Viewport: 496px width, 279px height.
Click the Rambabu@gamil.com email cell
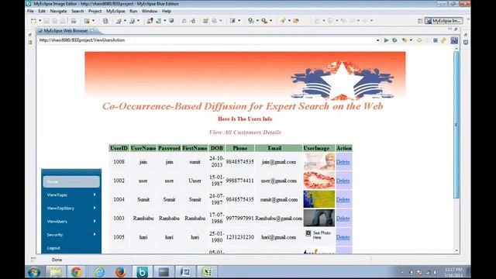(x=279, y=219)
